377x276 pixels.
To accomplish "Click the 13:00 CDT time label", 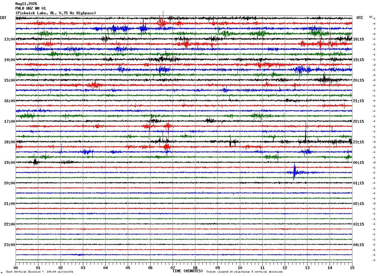I will tap(9, 39).
